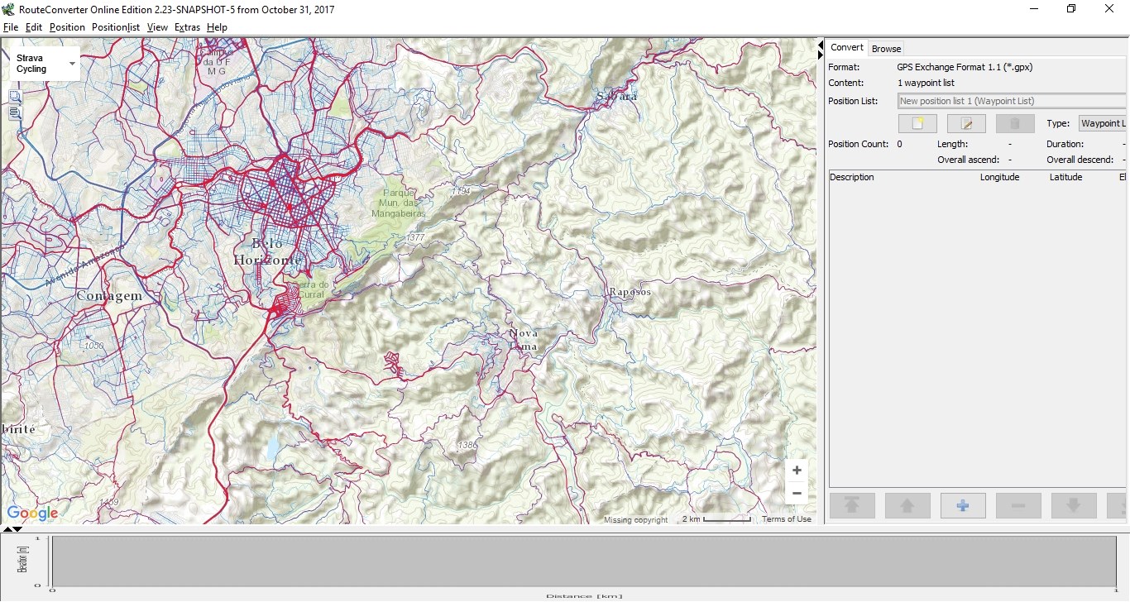Click the zoom-to-route list magnifier icon
Image resolution: width=1130 pixels, height=602 pixels.
(x=15, y=113)
